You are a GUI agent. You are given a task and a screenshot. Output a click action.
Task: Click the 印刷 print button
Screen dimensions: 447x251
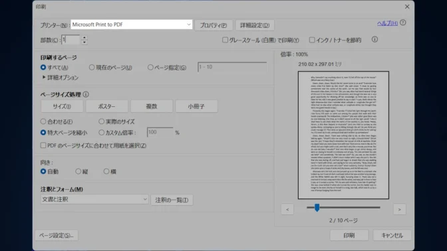[349, 235]
